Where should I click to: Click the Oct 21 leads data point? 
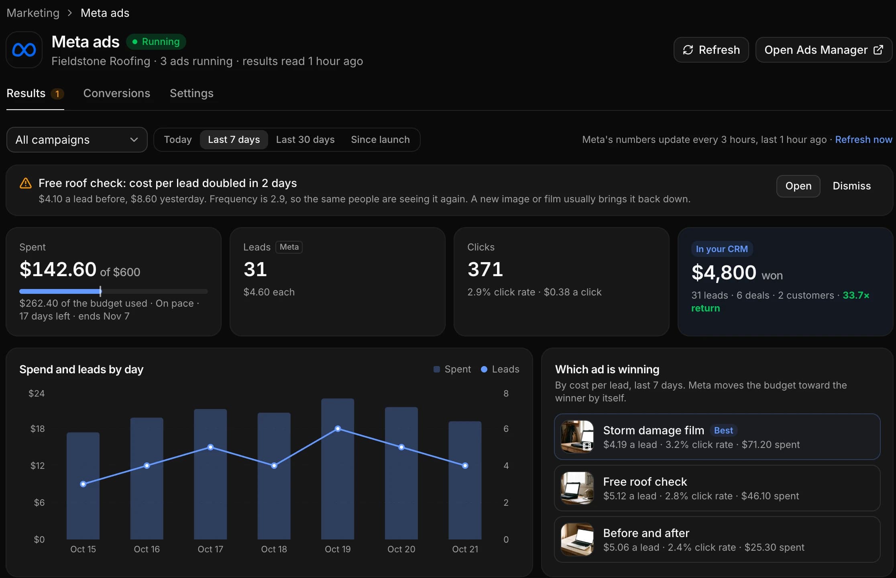(465, 466)
